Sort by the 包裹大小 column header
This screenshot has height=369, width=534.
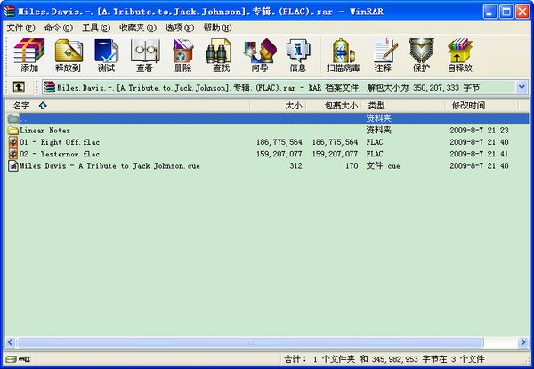(x=334, y=106)
